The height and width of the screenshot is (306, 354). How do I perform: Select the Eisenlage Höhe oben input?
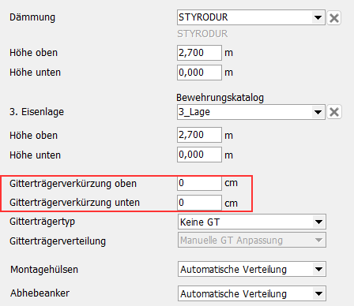pyautogui.click(x=199, y=135)
